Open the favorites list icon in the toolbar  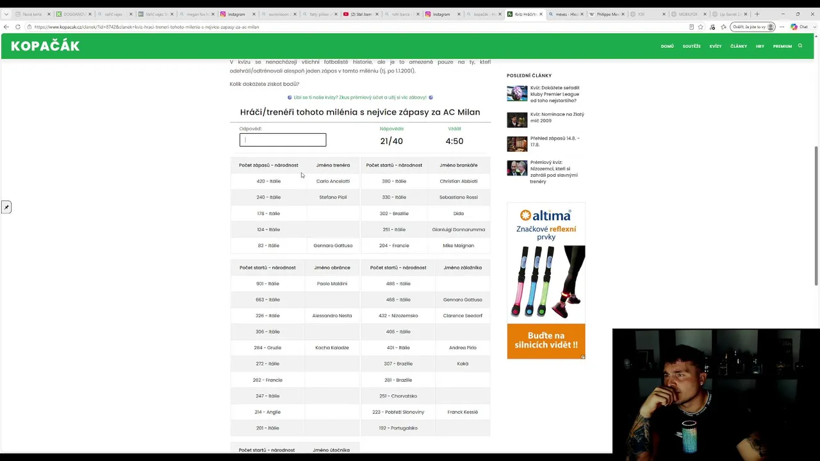coord(723,27)
